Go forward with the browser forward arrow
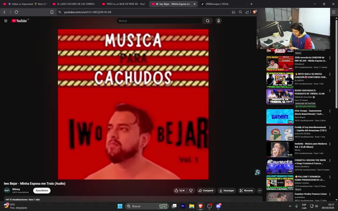The height and width of the screenshot is (211, 338). [10, 12]
